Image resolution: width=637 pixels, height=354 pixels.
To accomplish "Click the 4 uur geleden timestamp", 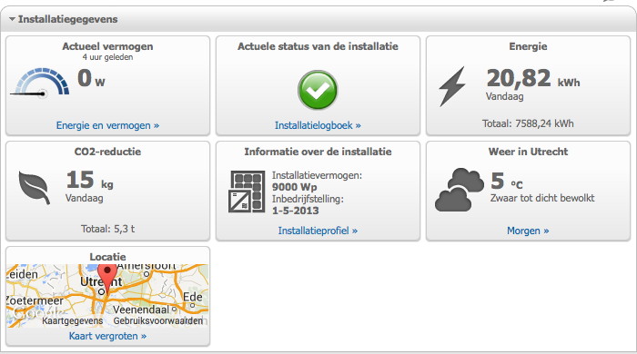I will click(x=107, y=57).
